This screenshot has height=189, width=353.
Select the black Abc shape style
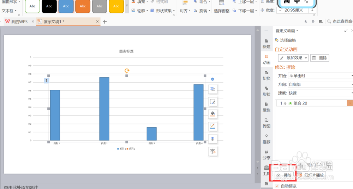(x=49, y=6)
